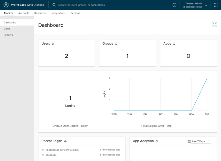Open the apps grid launcher icon
This screenshot has height=161, width=221.
216,5
